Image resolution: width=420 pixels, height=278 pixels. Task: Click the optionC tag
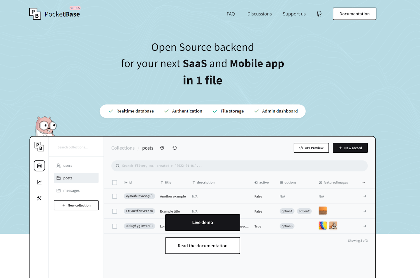[x=304, y=211]
